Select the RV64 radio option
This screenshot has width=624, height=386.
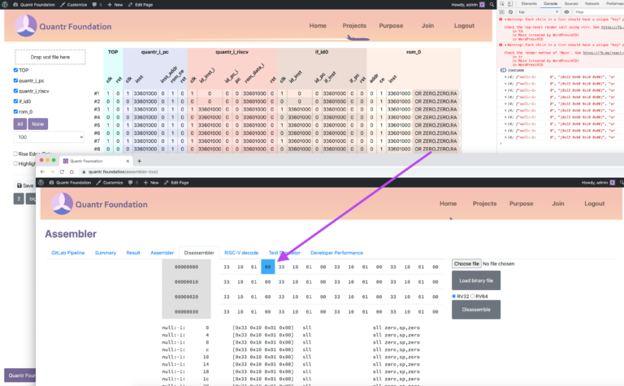click(x=473, y=296)
